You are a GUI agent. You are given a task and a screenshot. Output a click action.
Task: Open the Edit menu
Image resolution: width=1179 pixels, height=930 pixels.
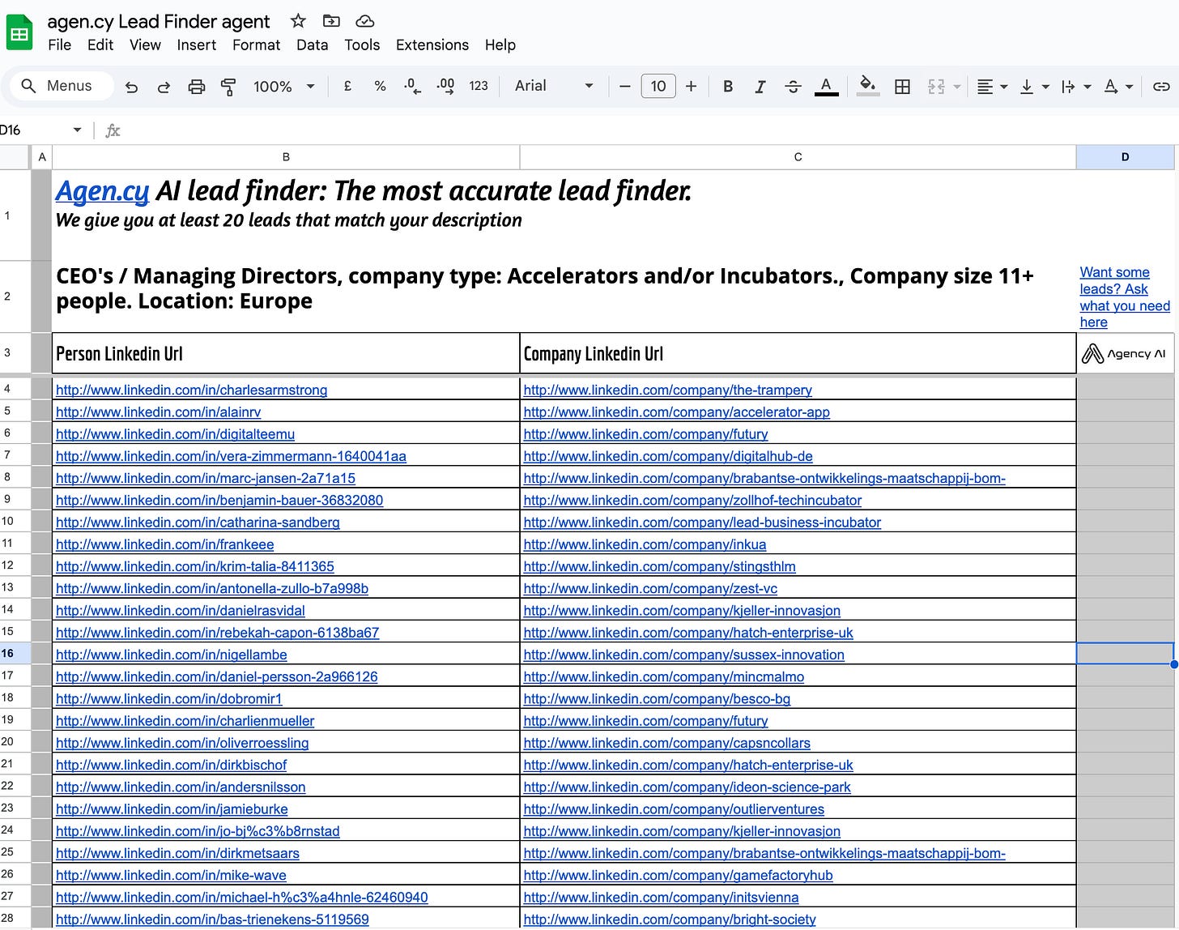[100, 45]
